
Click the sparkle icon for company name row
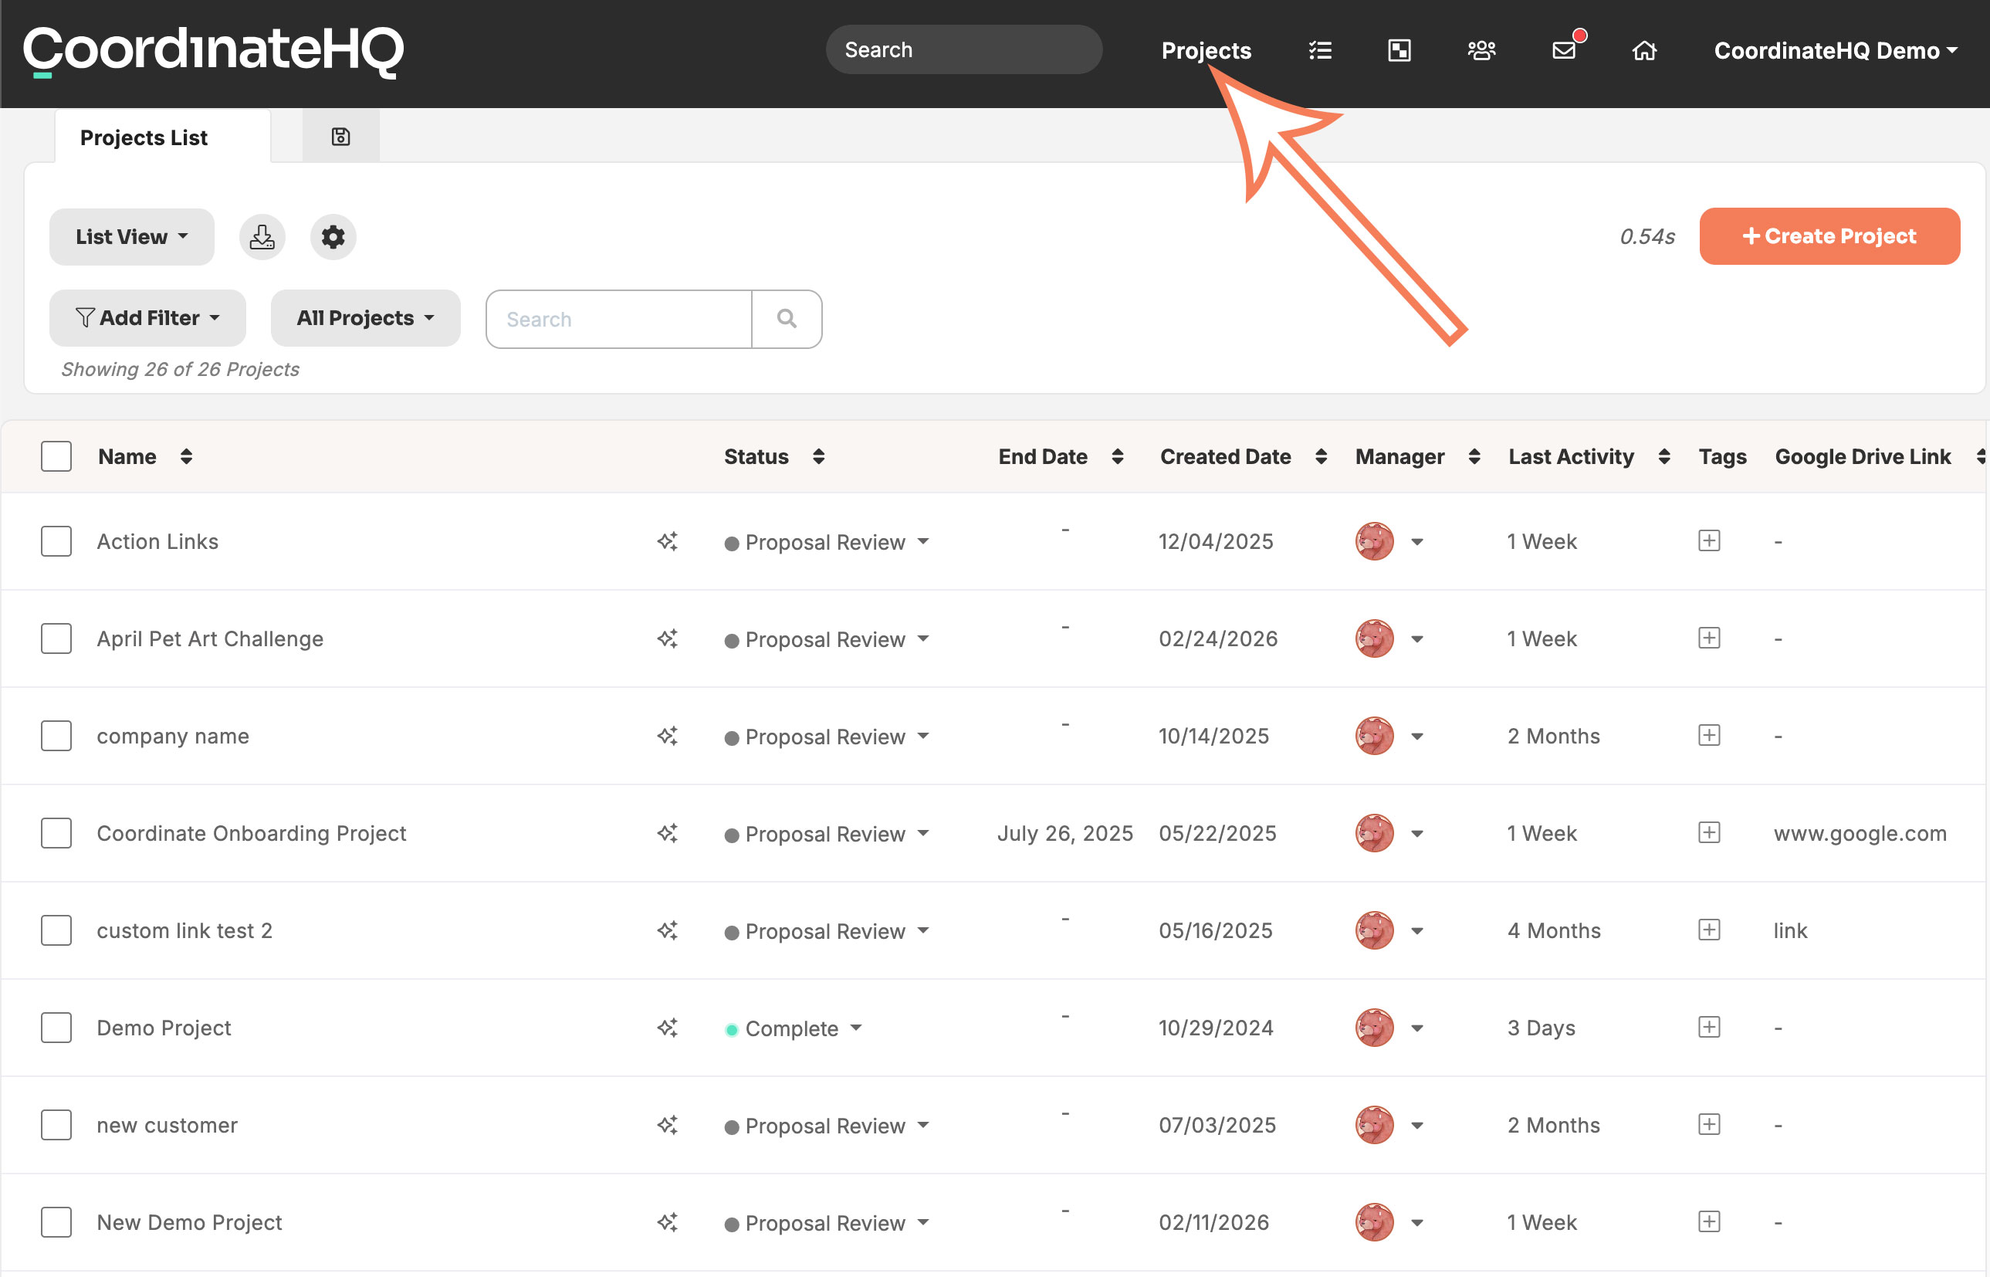[667, 736]
